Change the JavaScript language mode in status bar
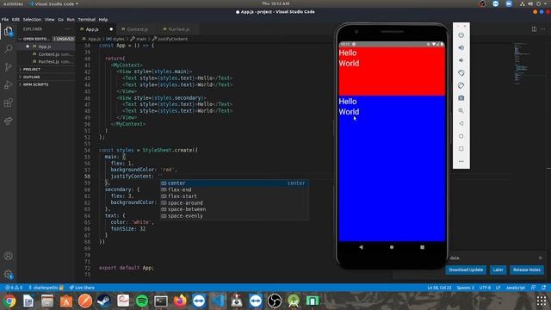The height and width of the screenshot is (310, 551). (515, 288)
